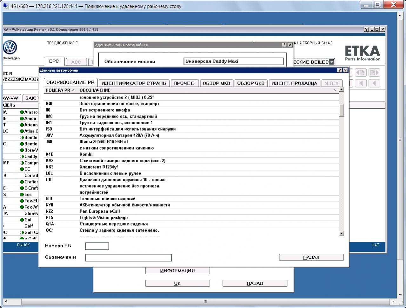Select the L0L левым рулем row
The width and height of the screenshot is (406, 308).
[x=191, y=173]
